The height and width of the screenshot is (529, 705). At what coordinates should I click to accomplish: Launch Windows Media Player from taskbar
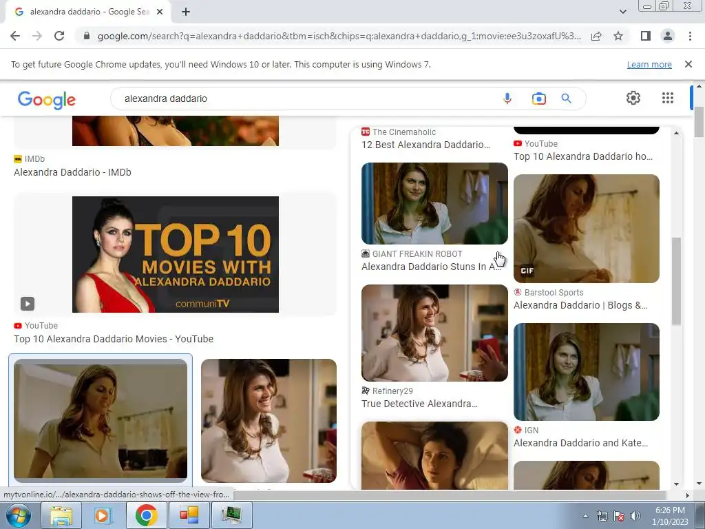coord(103,515)
